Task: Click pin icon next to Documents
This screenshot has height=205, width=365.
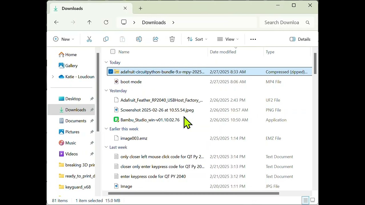Action: (x=92, y=121)
